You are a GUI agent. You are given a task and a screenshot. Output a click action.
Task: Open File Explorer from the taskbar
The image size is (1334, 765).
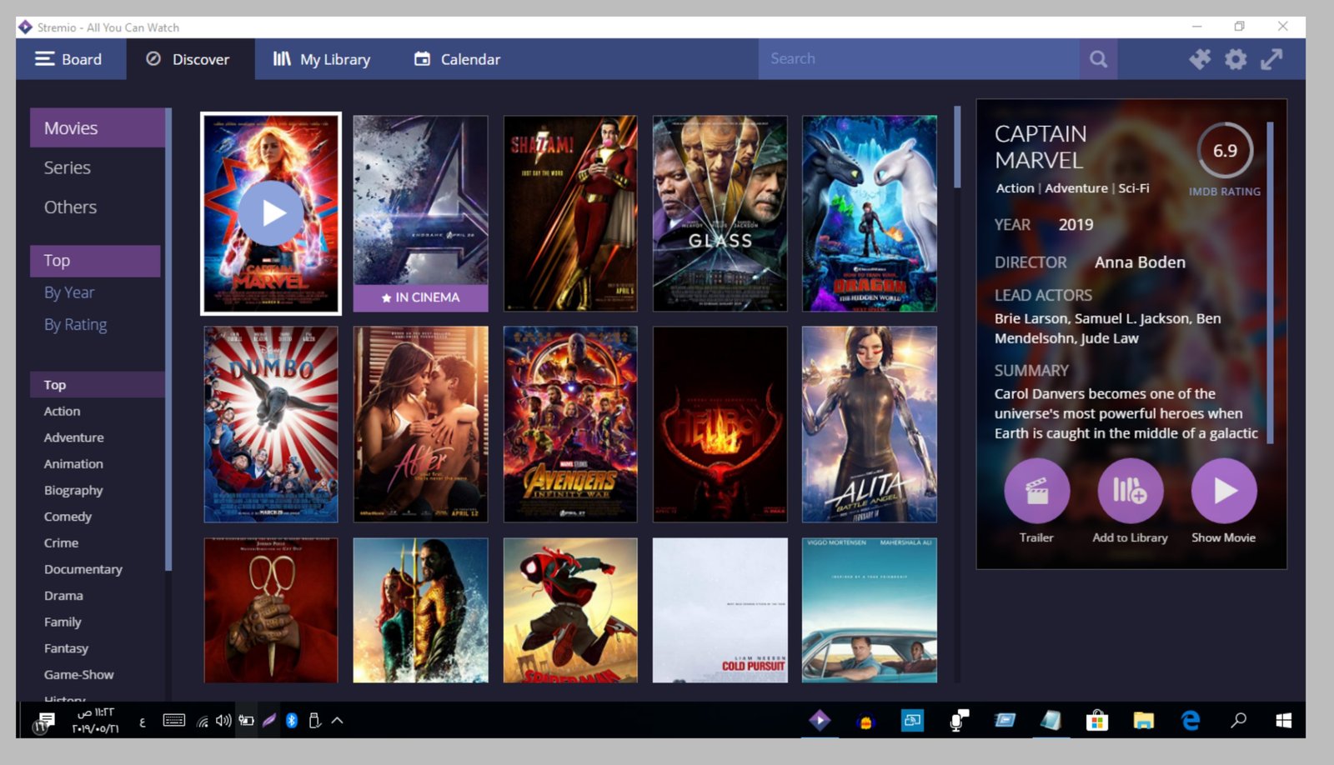[1143, 721]
